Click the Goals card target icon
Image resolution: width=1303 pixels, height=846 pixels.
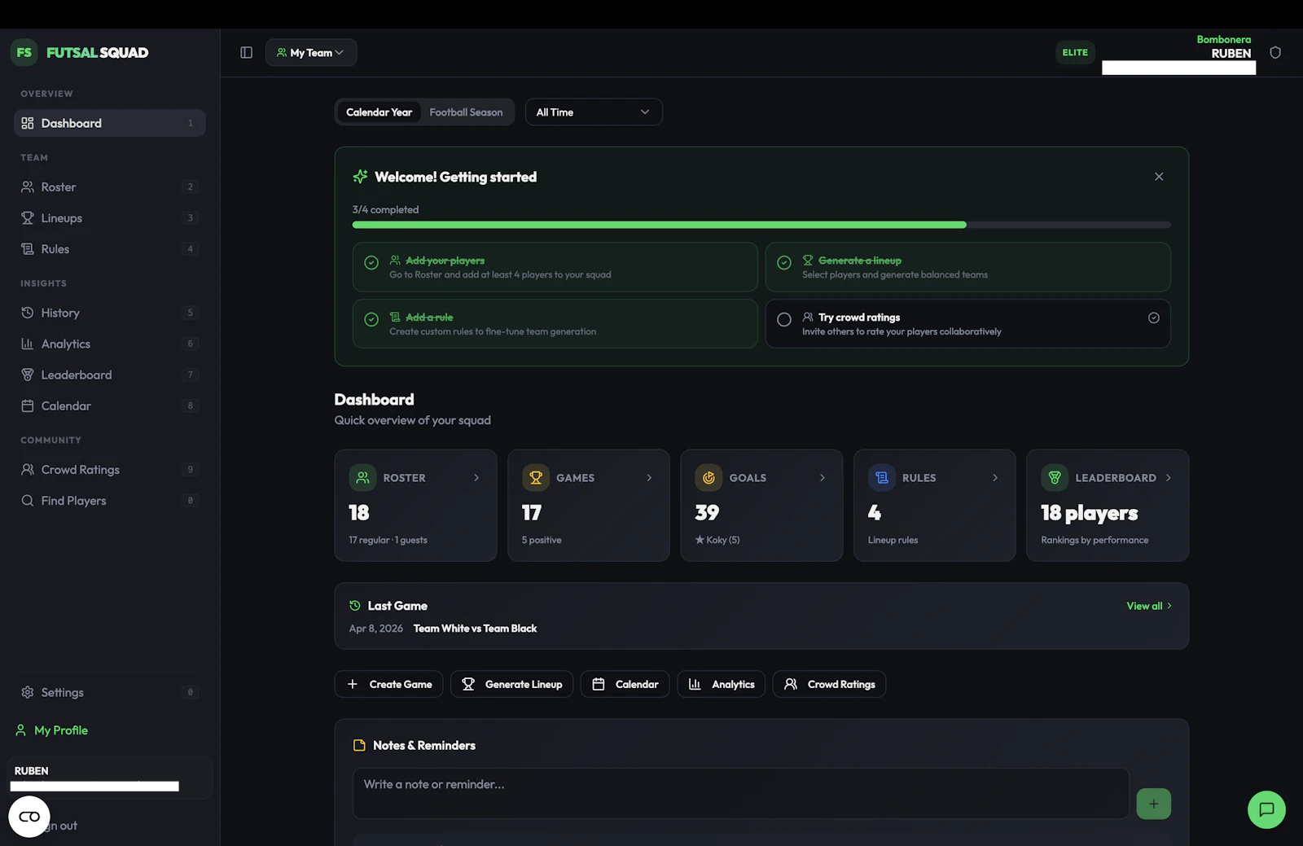[709, 478]
